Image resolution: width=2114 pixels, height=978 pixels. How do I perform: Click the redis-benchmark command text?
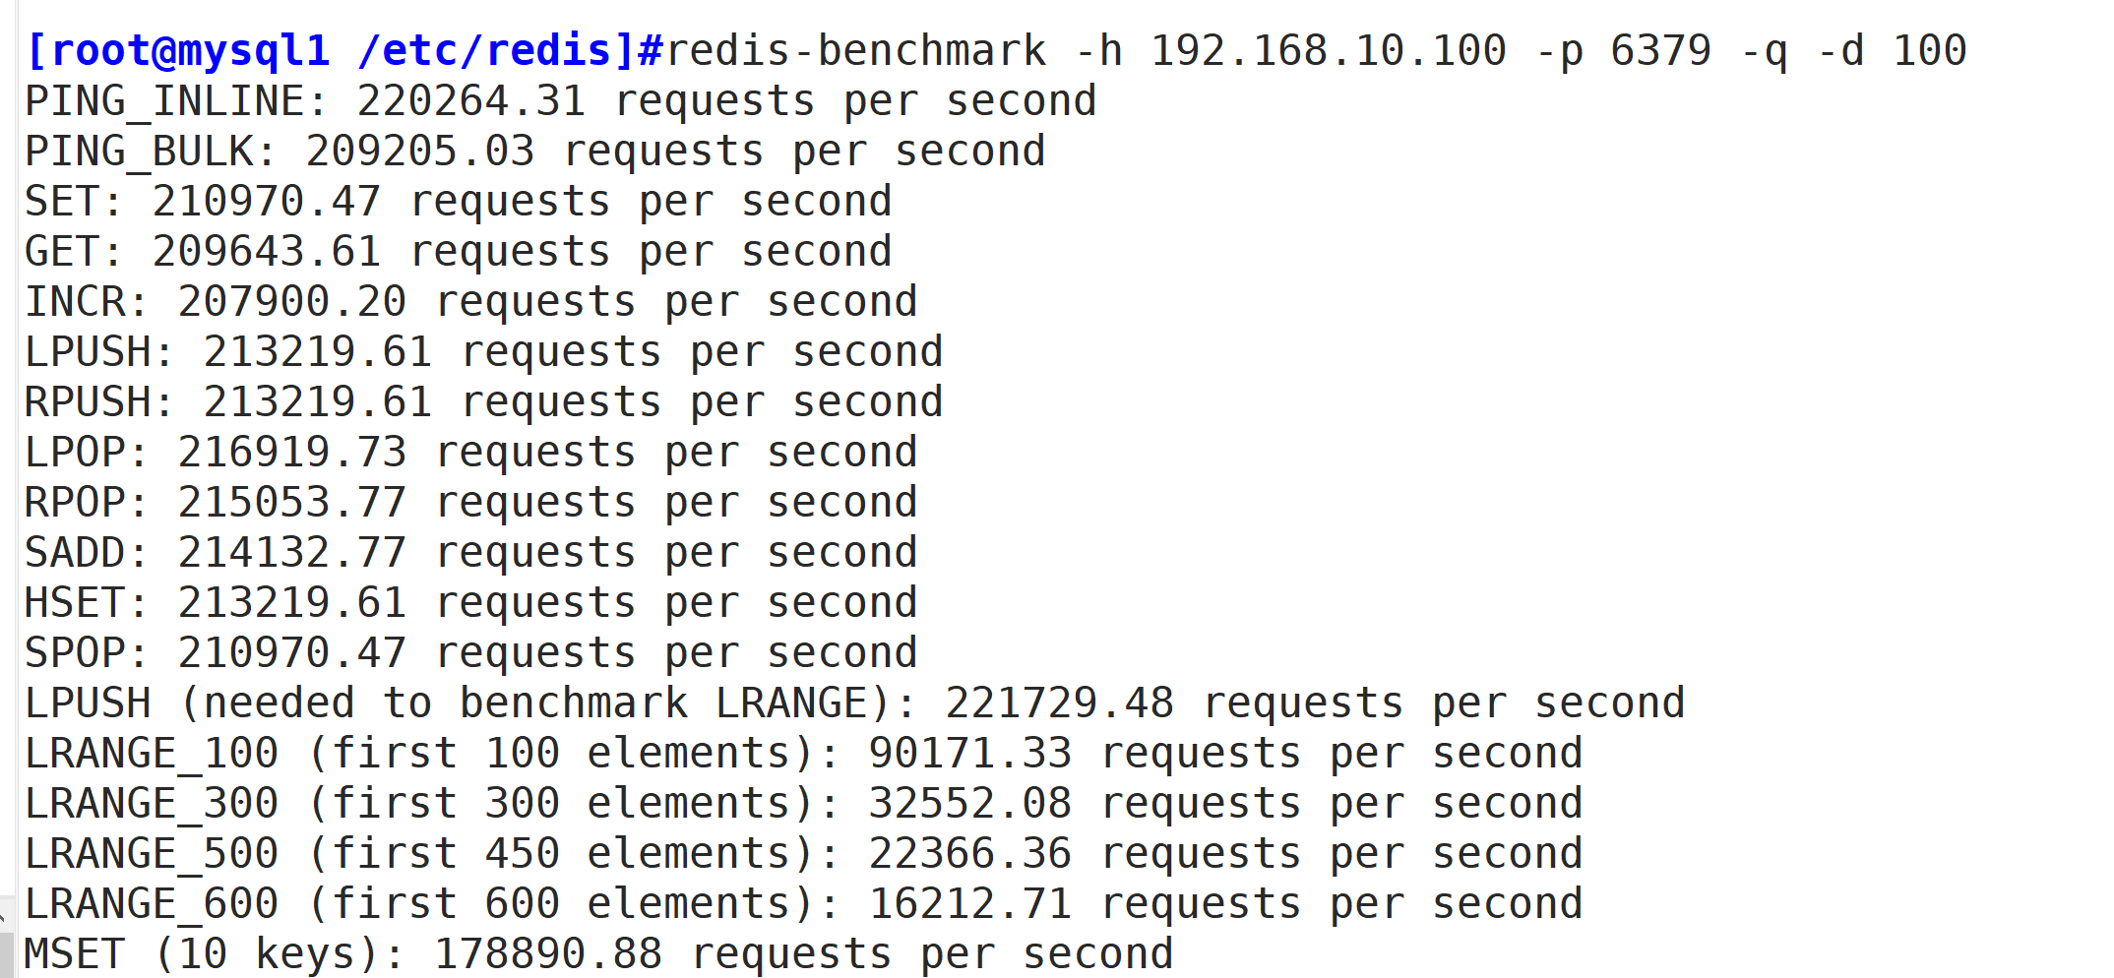[x=856, y=50]
